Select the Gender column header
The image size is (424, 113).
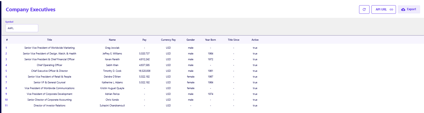tap(191, 40)
